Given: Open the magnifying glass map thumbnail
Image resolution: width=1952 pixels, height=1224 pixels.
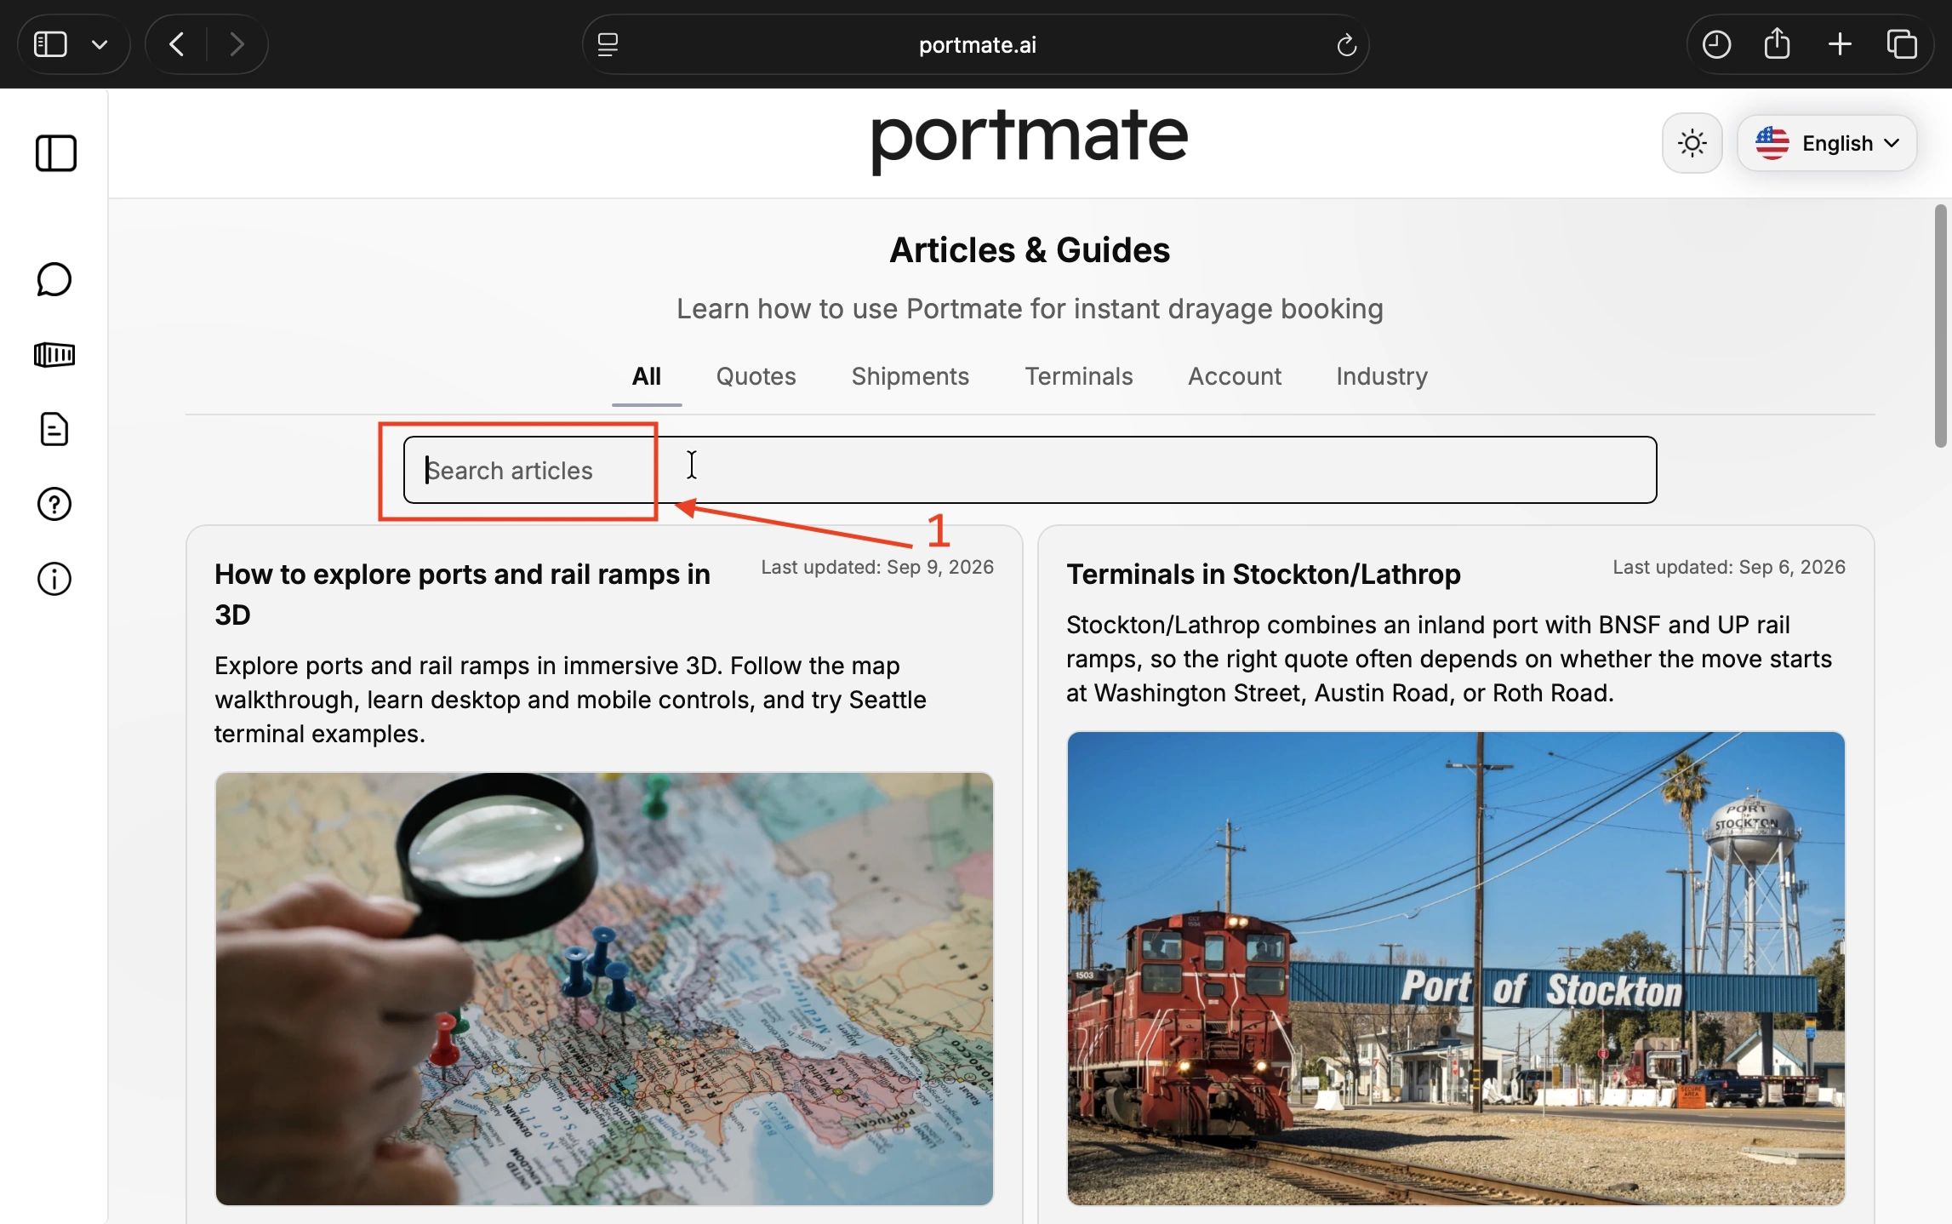Looking at the screenshot, I should tap(604, 988).
